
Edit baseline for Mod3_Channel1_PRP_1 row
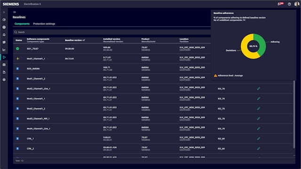tap(259, 119)
